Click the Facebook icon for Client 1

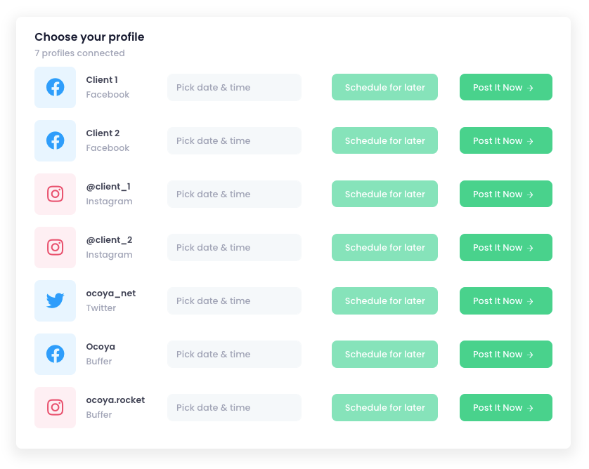point(56,88)
